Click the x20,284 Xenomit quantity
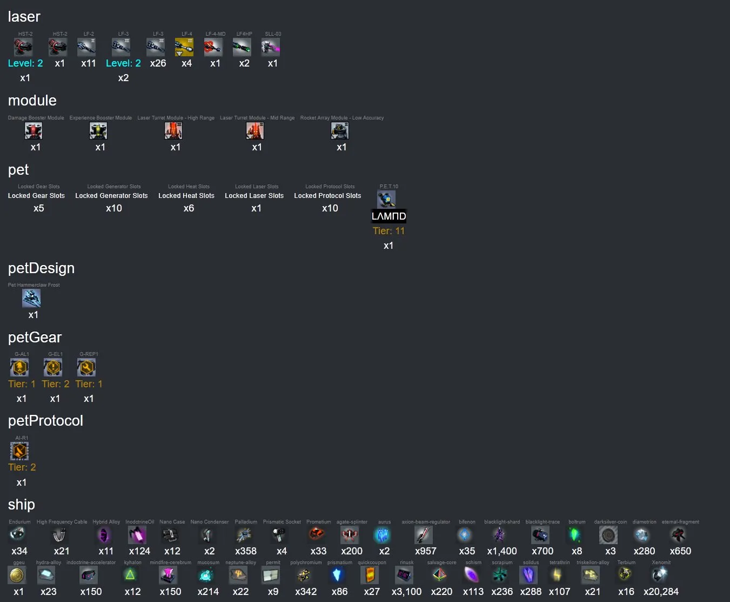This screenshot has height=602, width=730. point(661,592)
